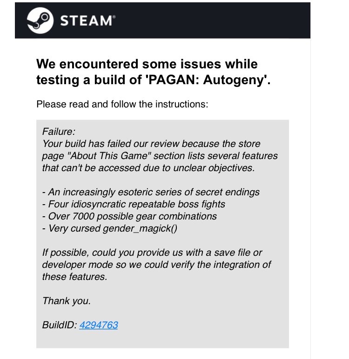Click the 'secret endings' bullet item
Screen dimensions: 349x359
coord(151,192)
